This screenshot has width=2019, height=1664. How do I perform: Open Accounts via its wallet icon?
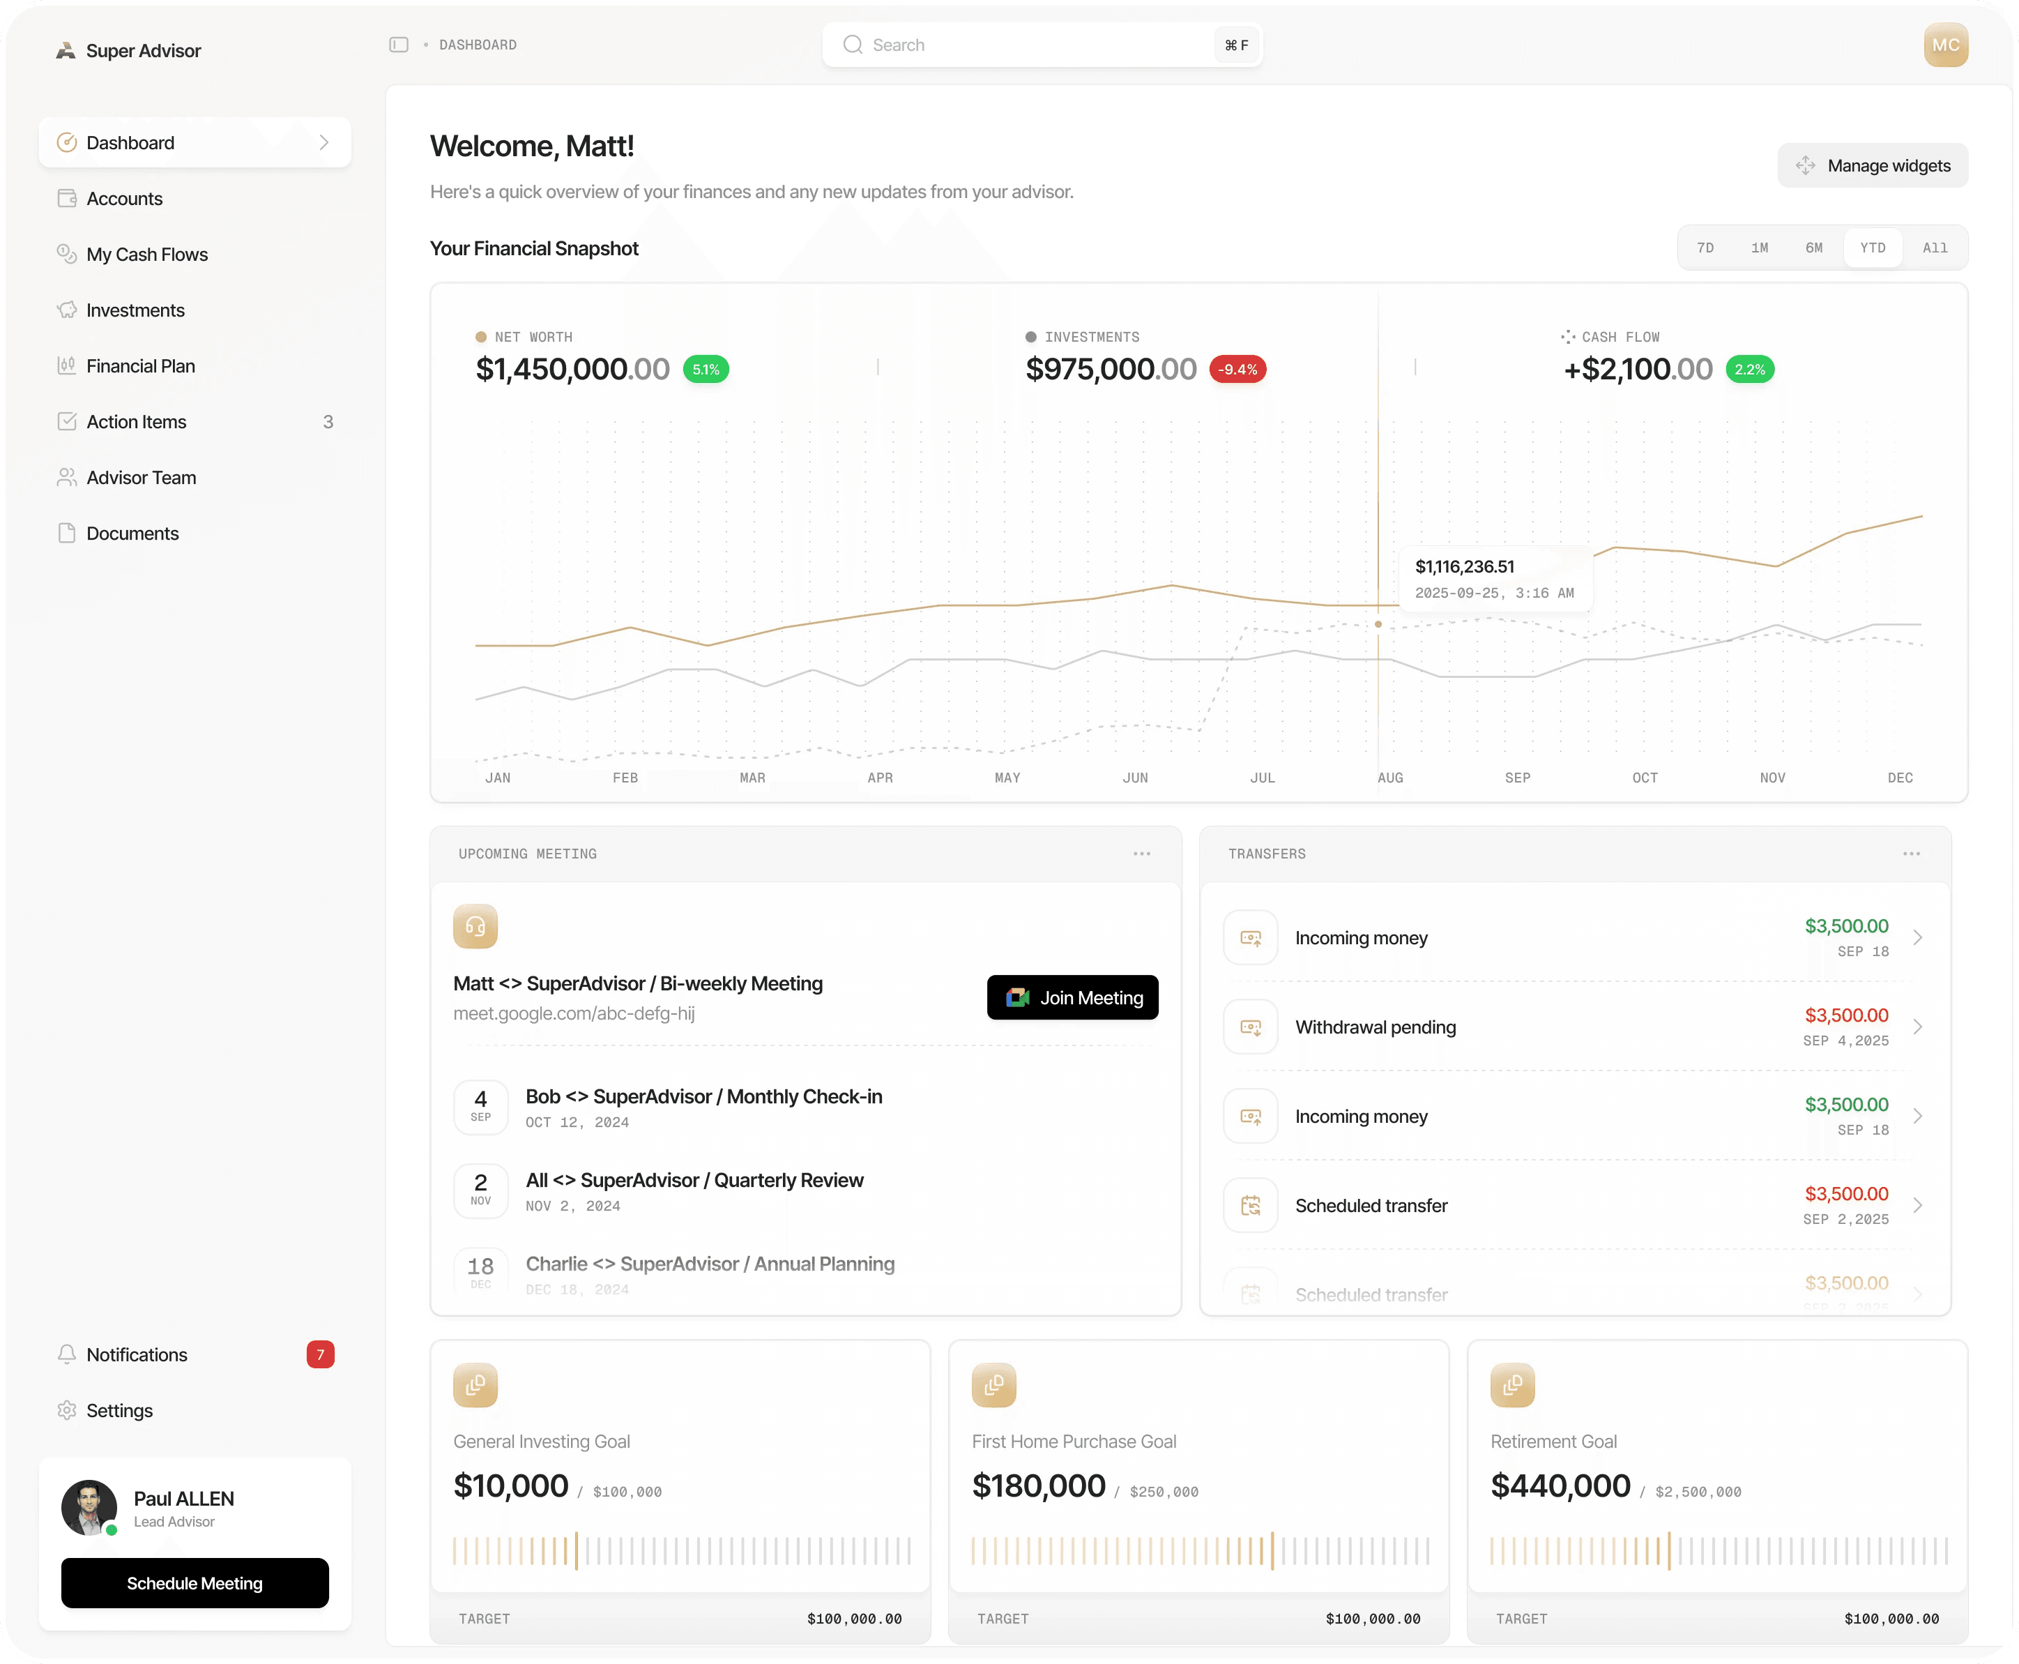click(x=67, y=199)
